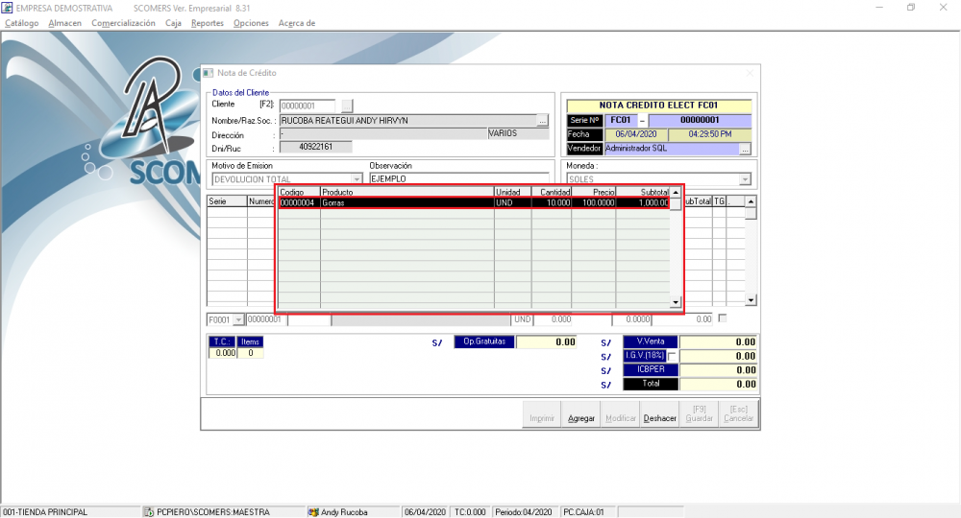
Task: Click detail grid scroll down arrow
Action: point(751,300)
